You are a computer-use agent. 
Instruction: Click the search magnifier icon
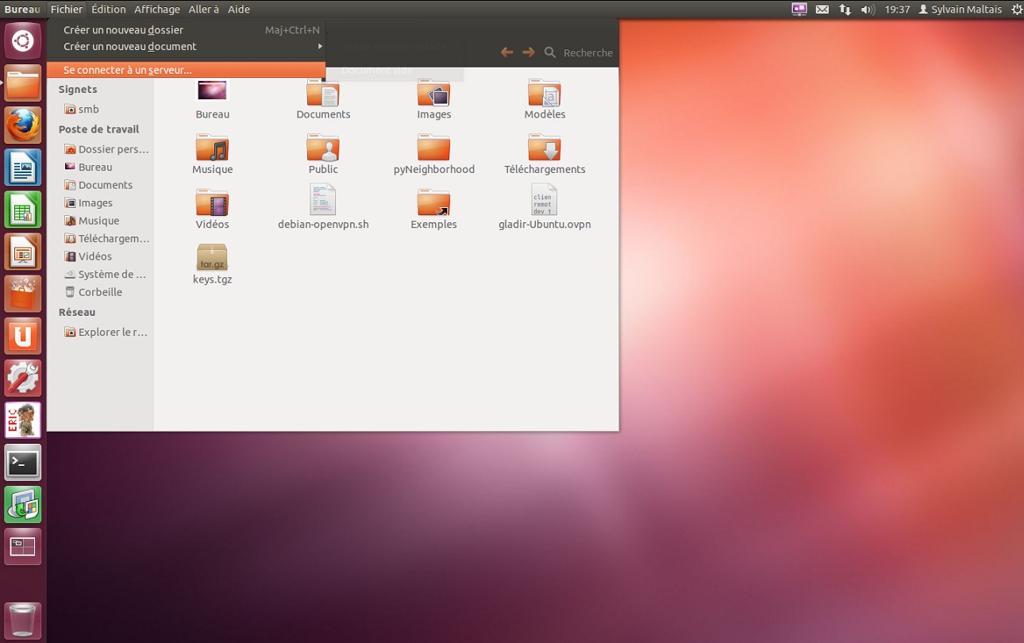click(x=550, y=52)
